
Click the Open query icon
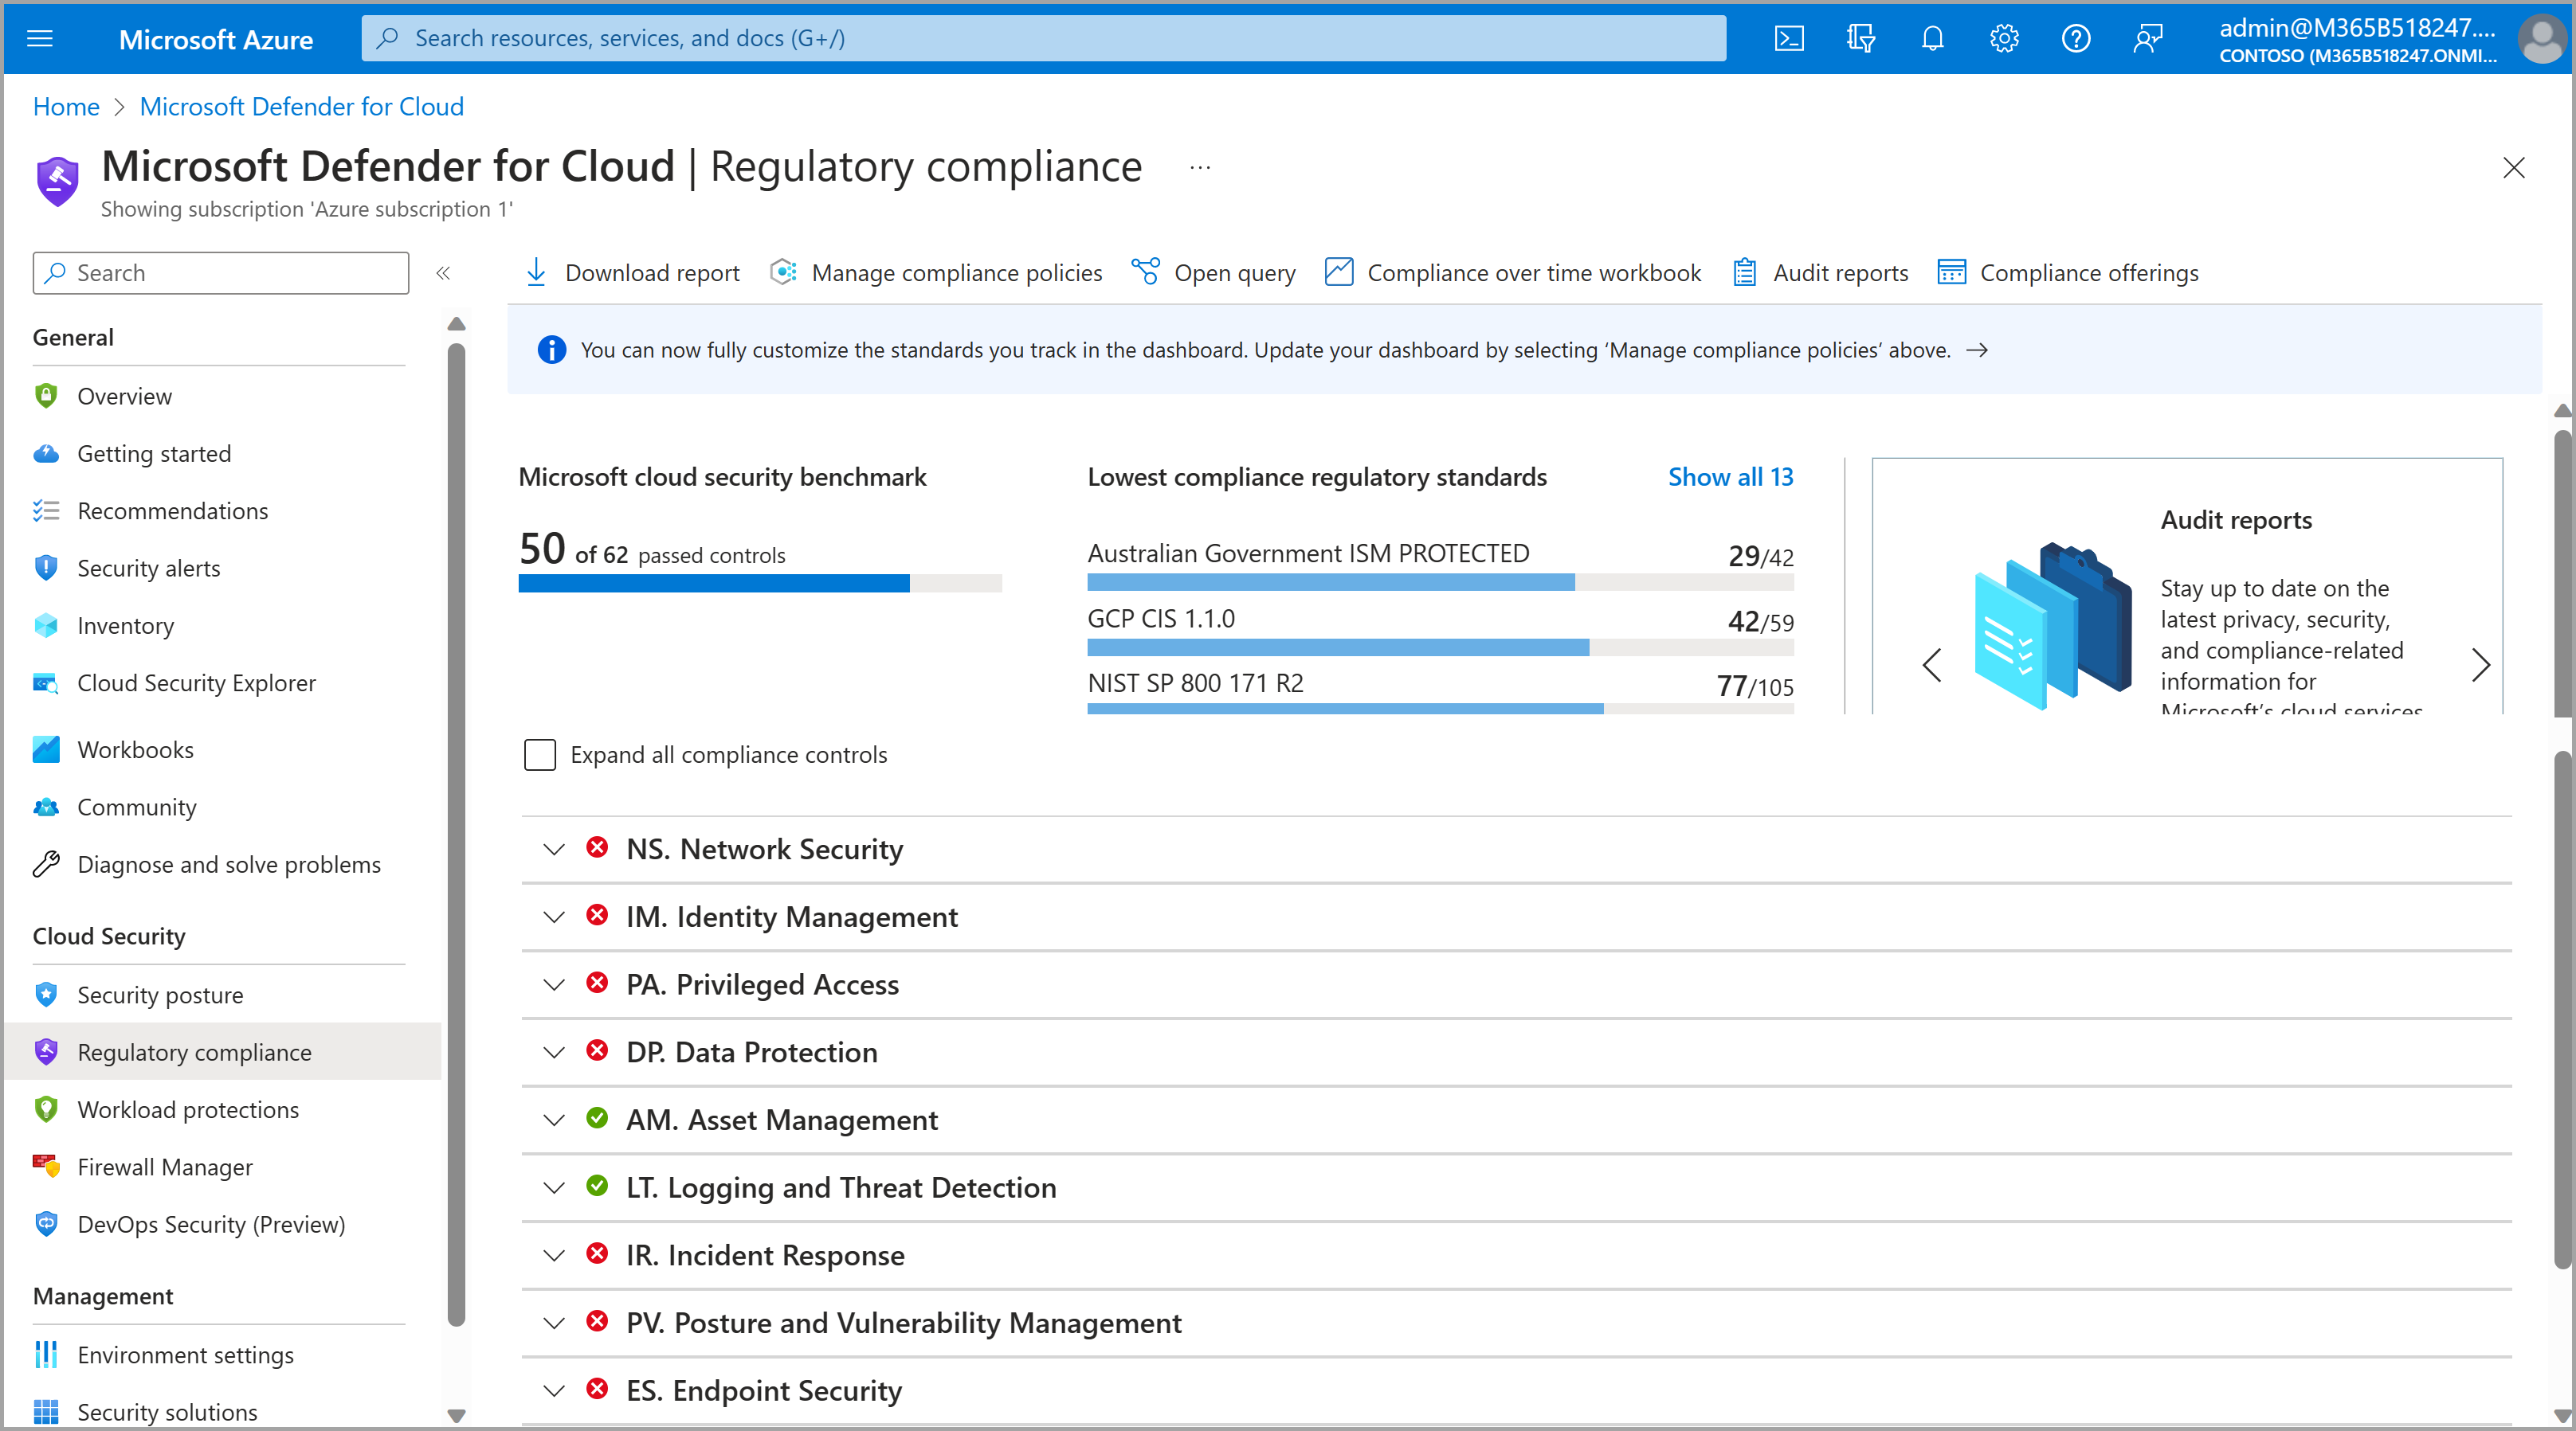click(x=1146, y=272)
